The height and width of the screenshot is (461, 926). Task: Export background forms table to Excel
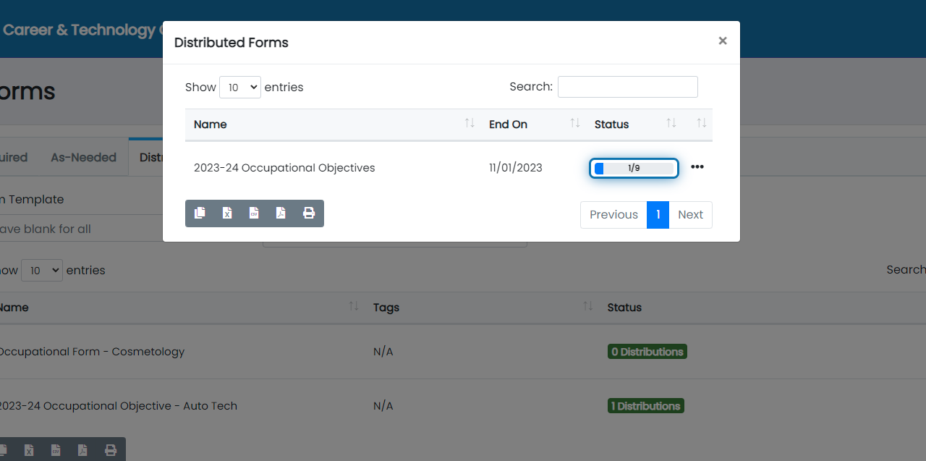pos(29,450)
